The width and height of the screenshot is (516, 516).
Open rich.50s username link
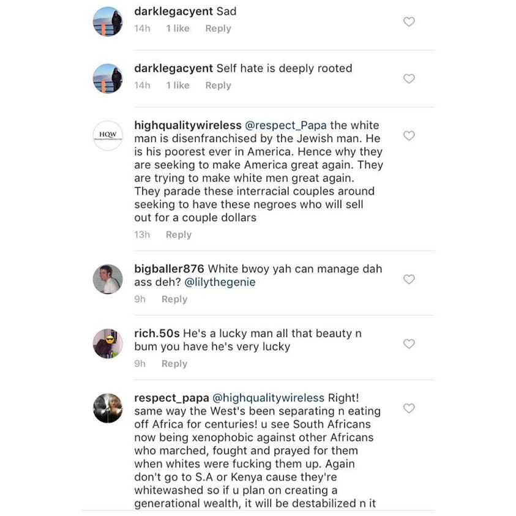157,334
